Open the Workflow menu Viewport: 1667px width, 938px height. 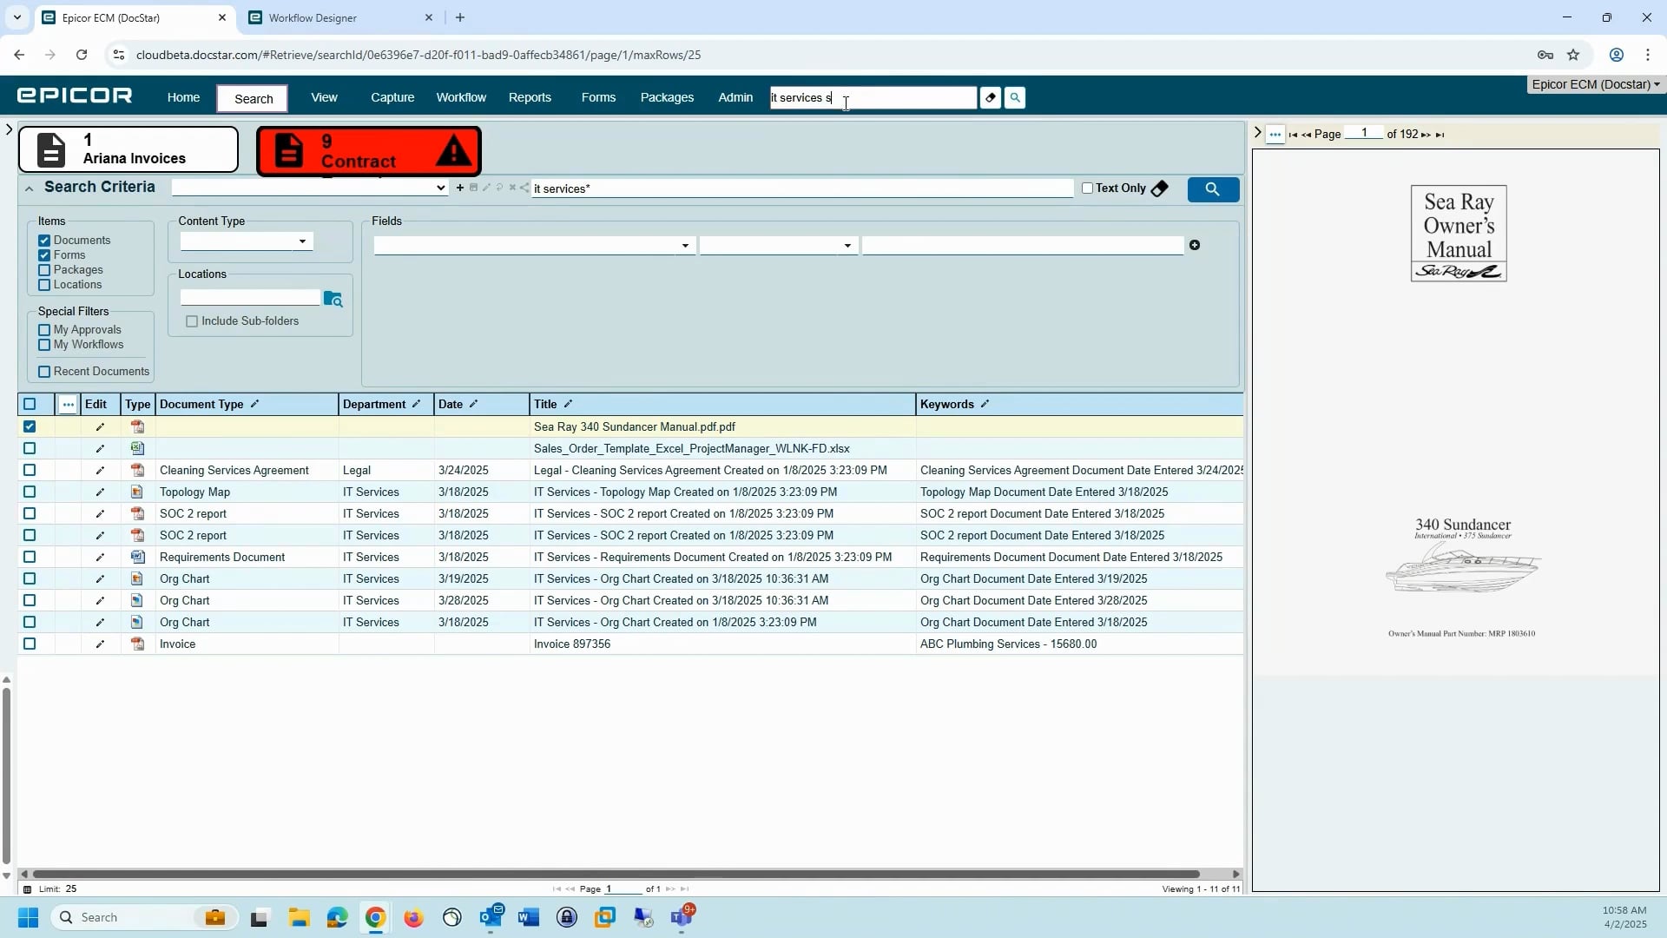click(460, 97)
